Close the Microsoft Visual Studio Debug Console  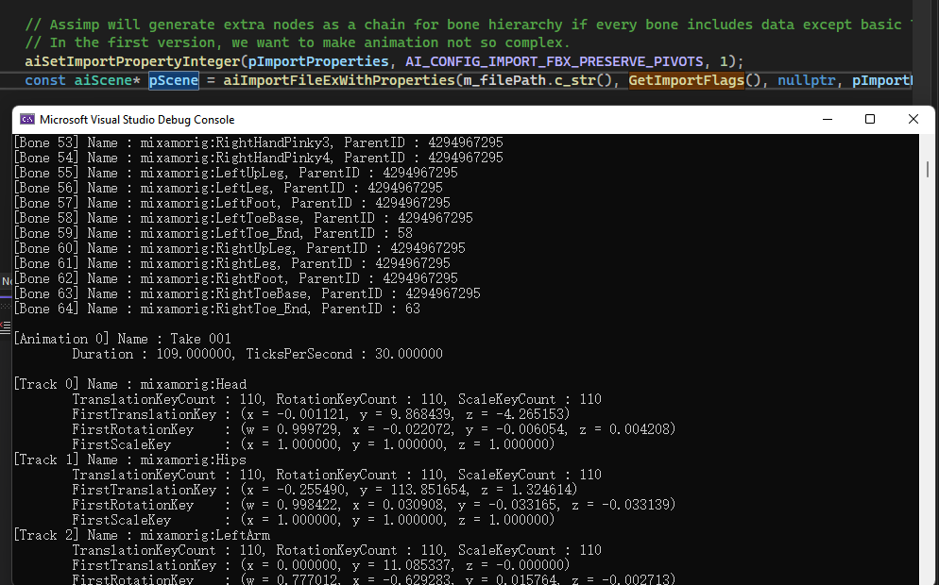pos(913,119)
